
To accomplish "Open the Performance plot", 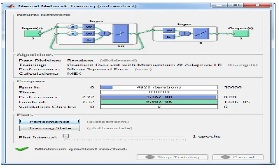I will pos(49,122).
